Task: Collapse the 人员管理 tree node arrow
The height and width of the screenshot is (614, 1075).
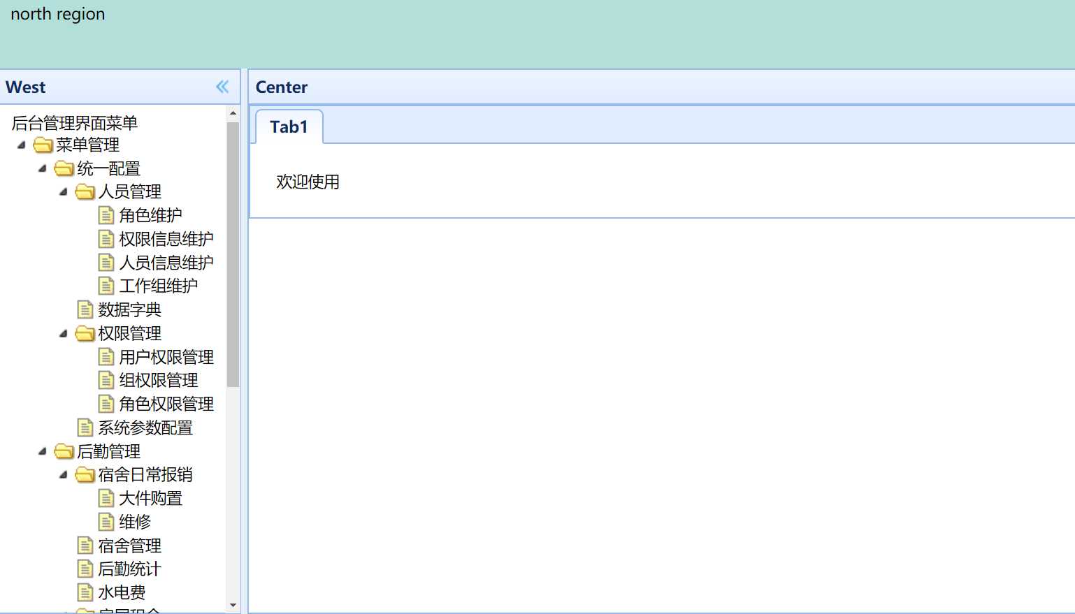Action: (x=64, y=192)
